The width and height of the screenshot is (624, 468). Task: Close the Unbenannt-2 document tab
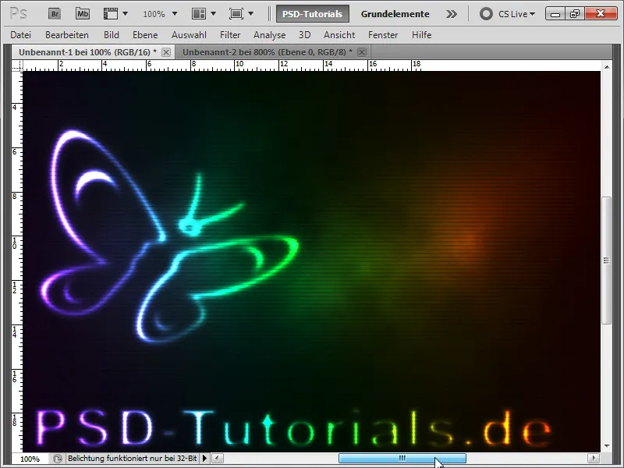(x=362, y=52)
